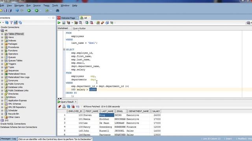Select the SYS connection
Screen dimensions: 252x141
click(6, 121)
